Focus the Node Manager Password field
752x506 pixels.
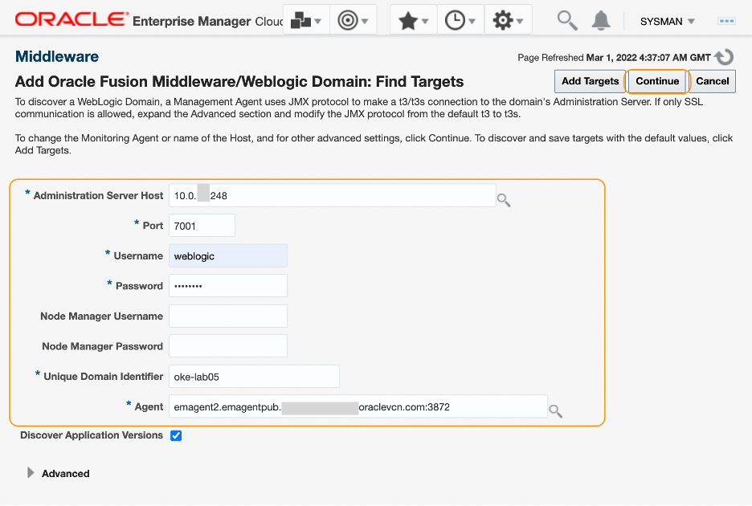click(x=228, y=346)
